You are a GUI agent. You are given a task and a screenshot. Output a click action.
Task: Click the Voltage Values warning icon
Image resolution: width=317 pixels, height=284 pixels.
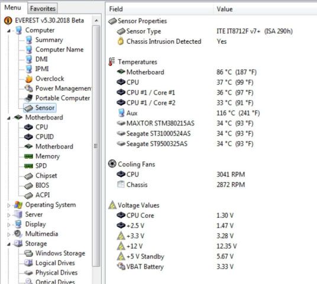[112, 205]
